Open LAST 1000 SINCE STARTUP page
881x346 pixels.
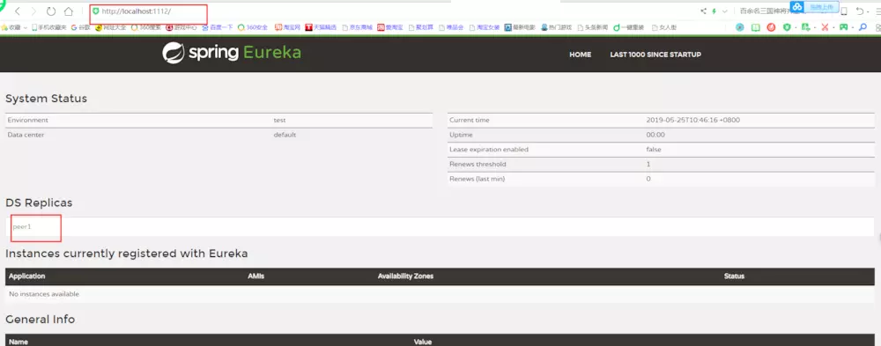[x=655, y=55]
